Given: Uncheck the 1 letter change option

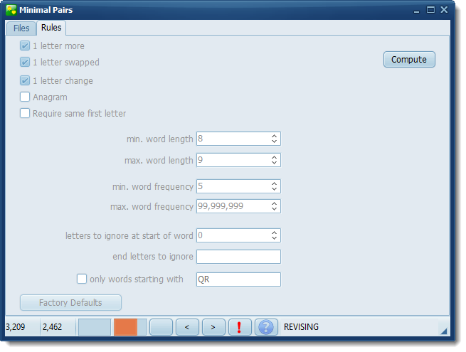Looking at the screenshot, I should tap(25, 80).
